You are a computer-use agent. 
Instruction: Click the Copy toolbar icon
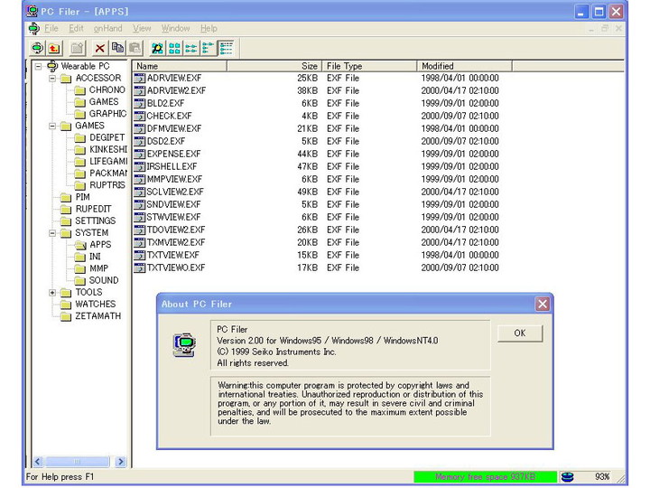pos(117,48)
